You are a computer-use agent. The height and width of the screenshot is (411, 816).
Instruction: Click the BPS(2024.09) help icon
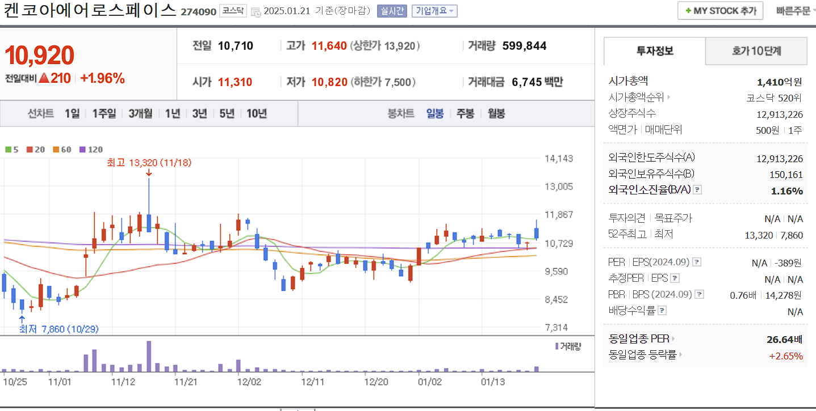point(700,294)
